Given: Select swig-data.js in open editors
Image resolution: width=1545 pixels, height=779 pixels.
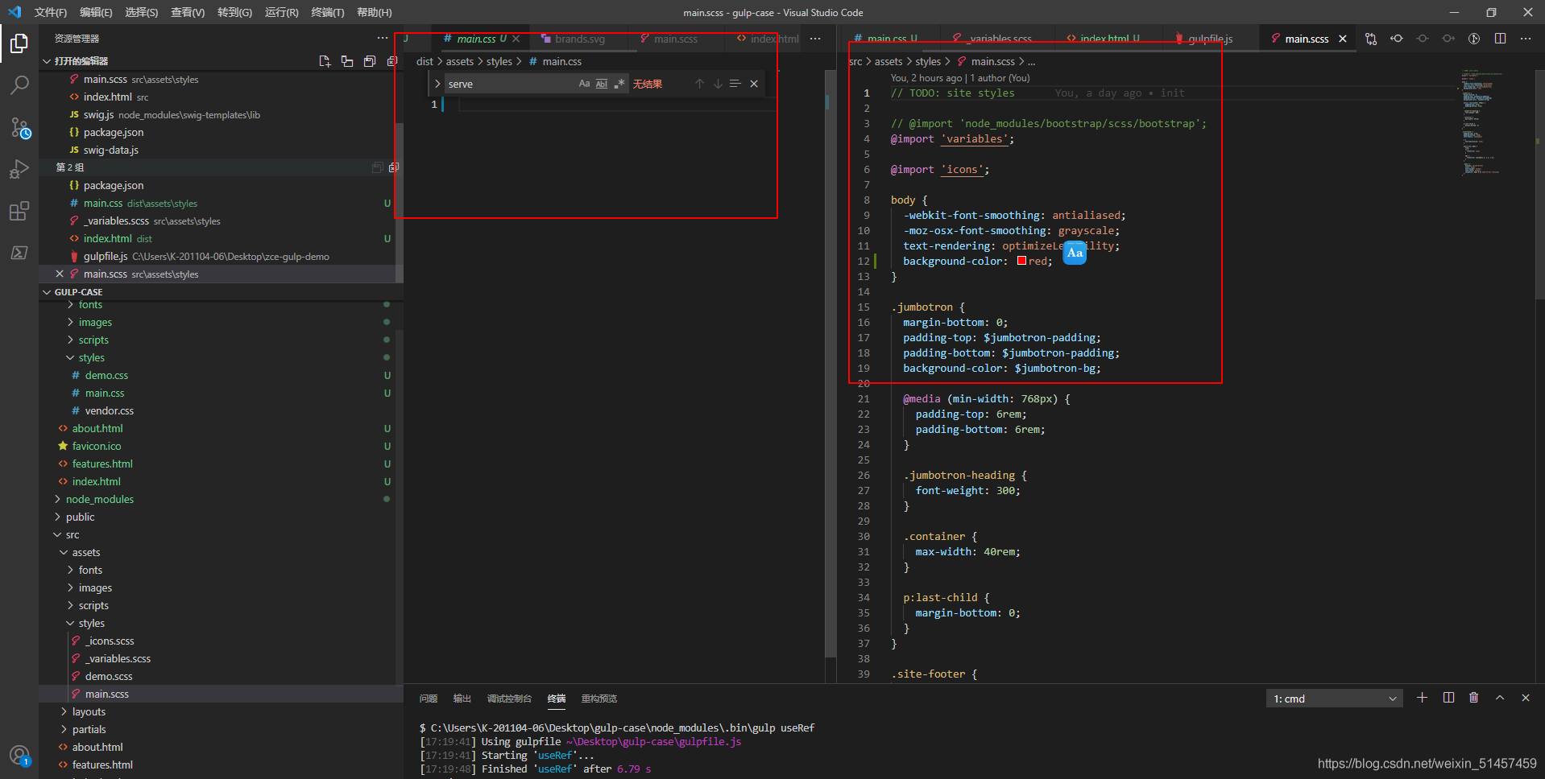Looking at the screenshot, I should (111, 150).
